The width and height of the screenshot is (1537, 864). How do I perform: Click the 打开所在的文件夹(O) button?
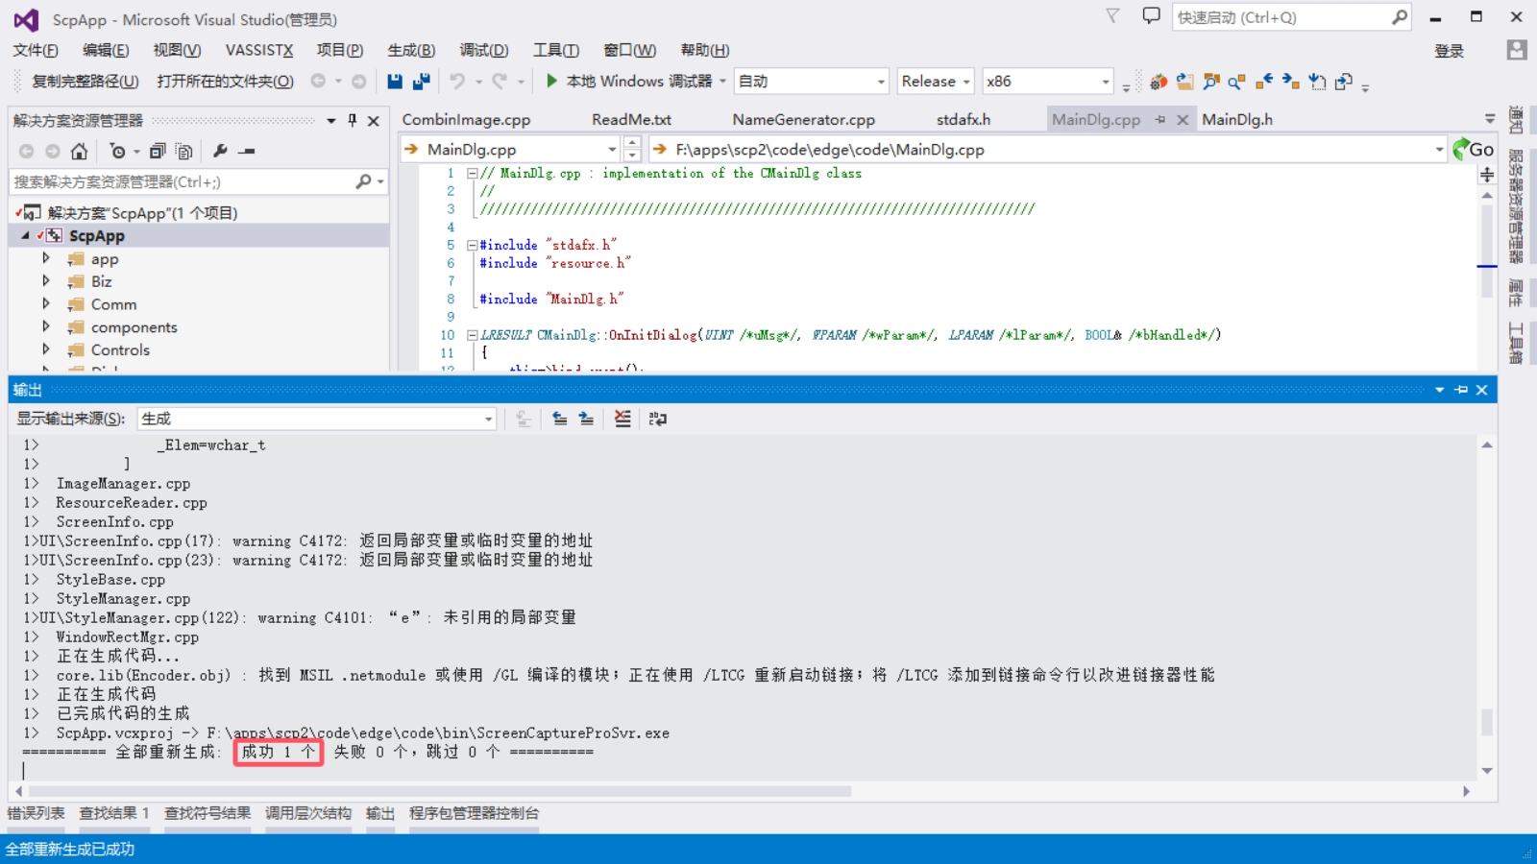(x=225, y=82)
